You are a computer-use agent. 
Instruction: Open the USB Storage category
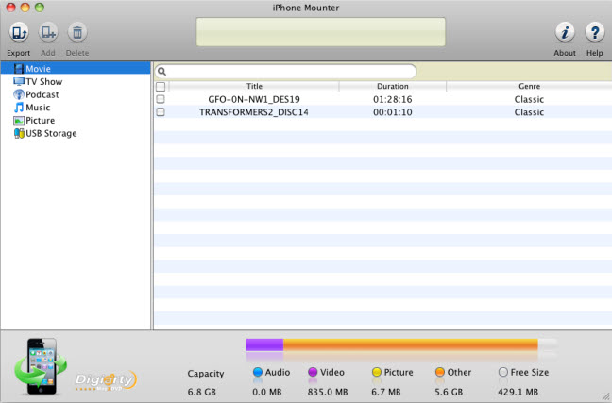coord(51,133)
